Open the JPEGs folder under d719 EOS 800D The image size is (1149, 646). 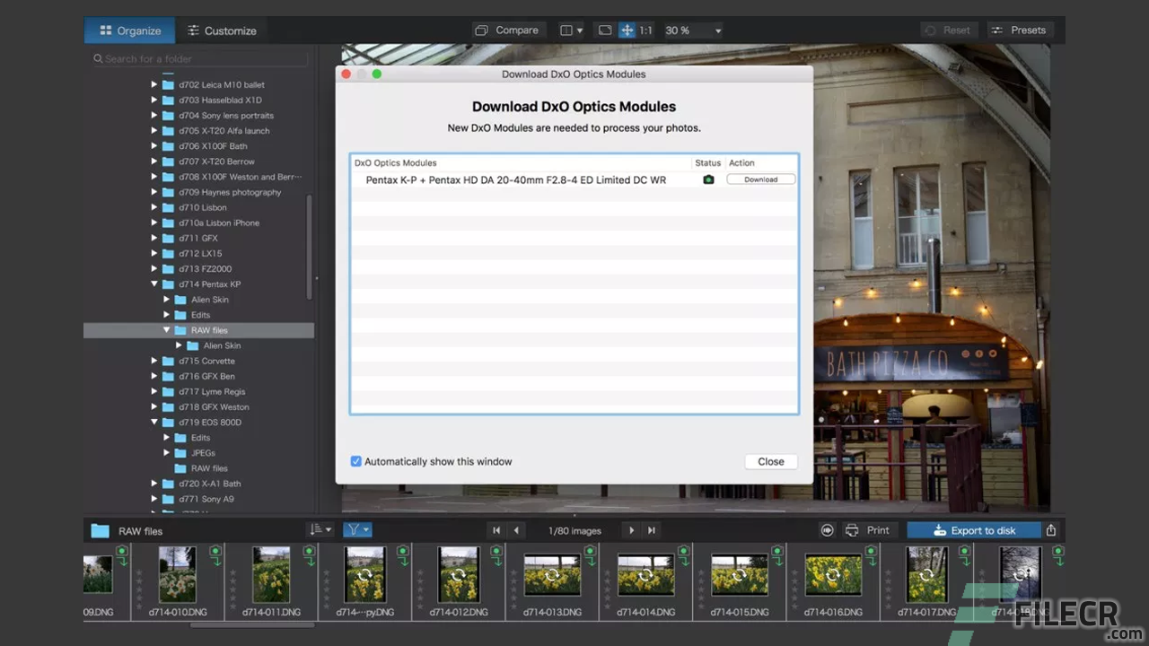203,453
